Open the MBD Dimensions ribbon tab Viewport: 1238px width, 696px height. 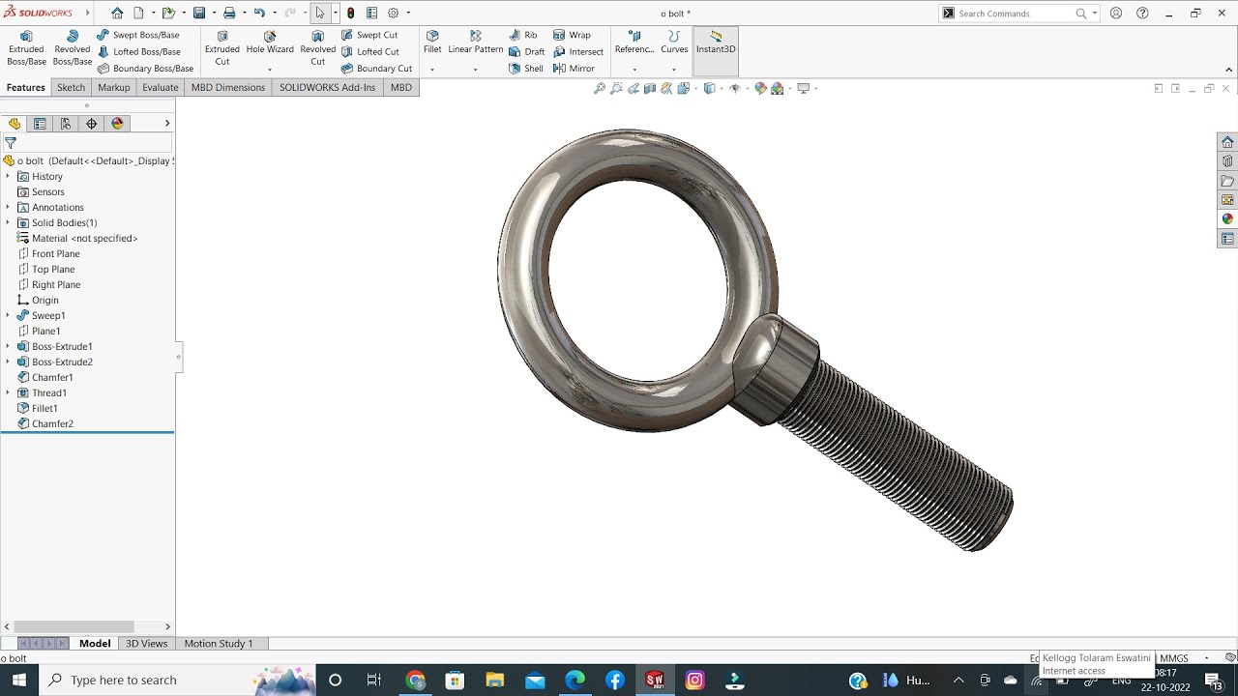pyautogui.click(x=228, y=87)
